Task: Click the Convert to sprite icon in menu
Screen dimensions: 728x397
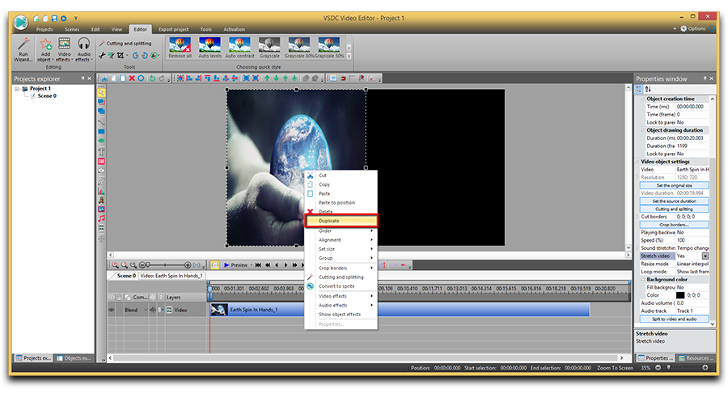Action: point(310,286)
